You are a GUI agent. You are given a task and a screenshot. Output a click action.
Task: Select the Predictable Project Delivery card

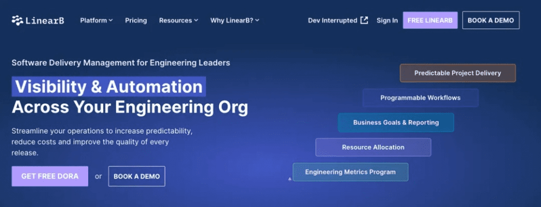point(457,73)
